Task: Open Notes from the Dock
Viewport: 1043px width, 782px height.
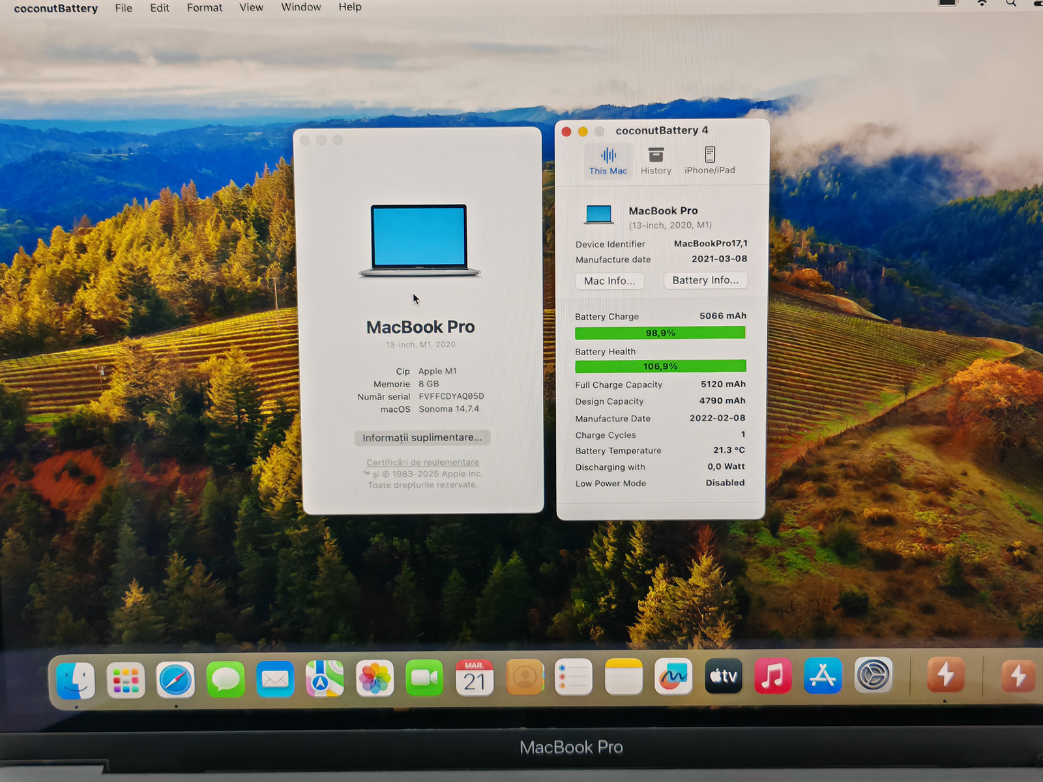Action: point(624,676)
